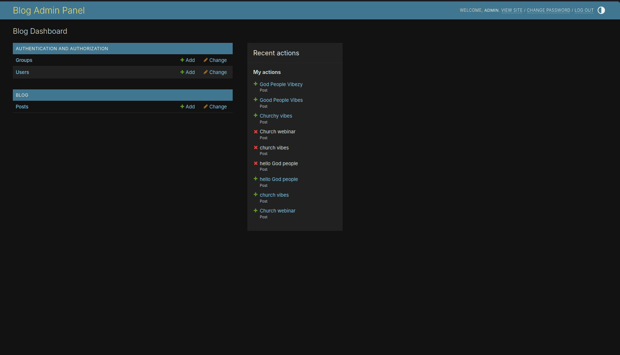
Task: Open the Change Password link
Action: click(x=549, y=10)
